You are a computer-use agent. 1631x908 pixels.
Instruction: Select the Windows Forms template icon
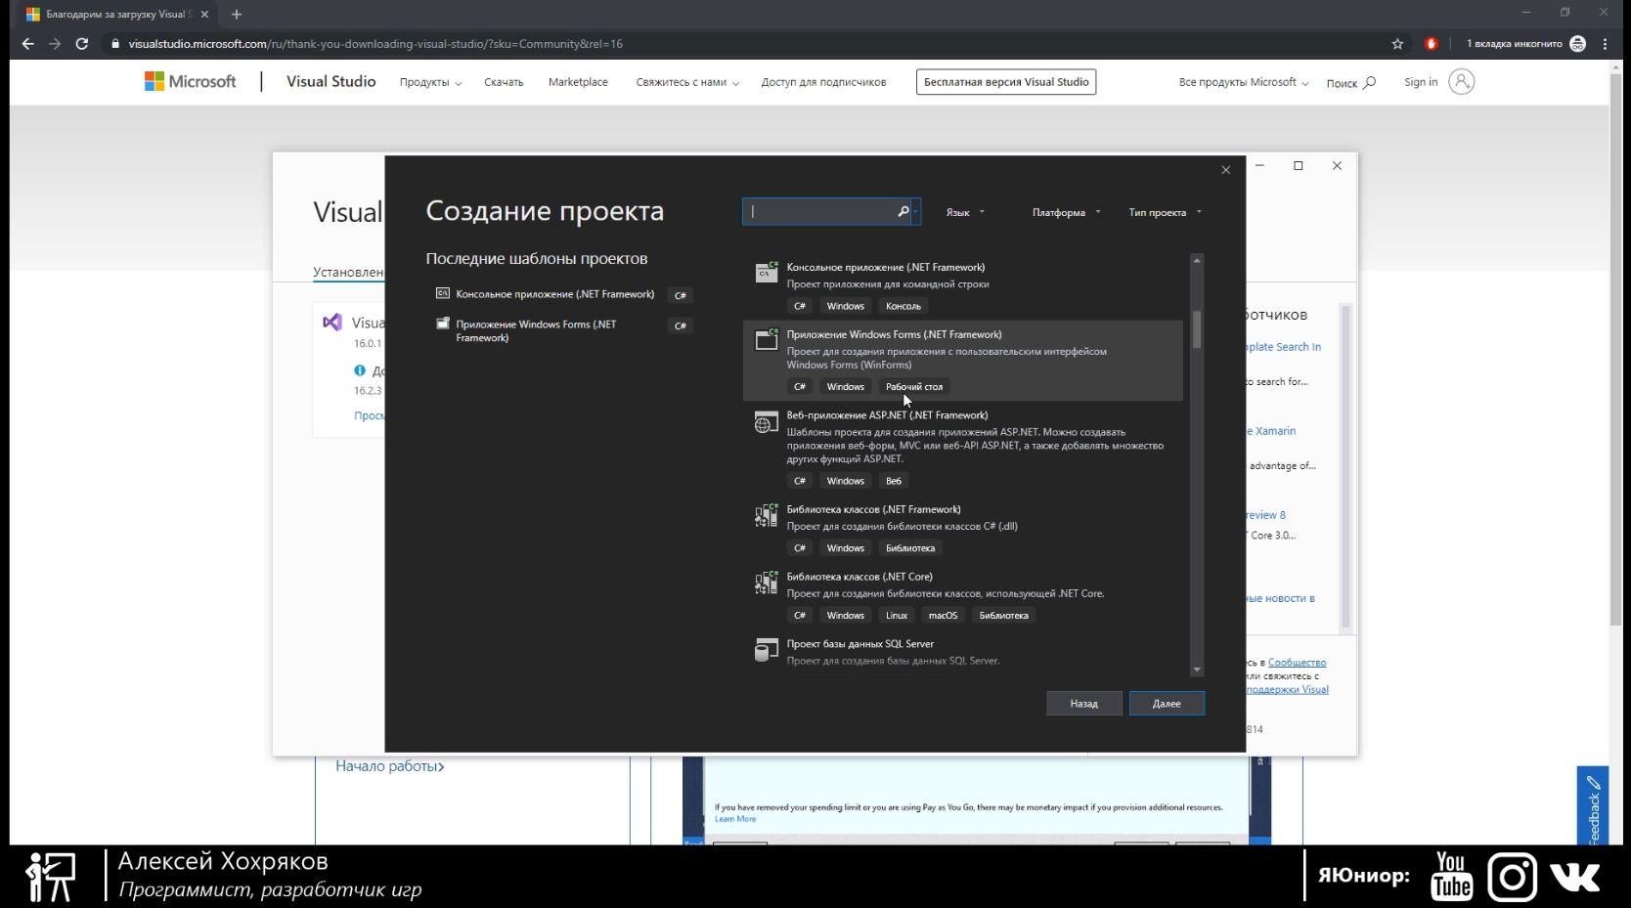click(767, 339)
